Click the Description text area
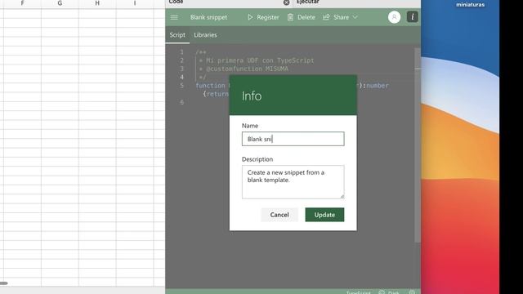Viewport: 523px width, 294px height. click(293, 182)
